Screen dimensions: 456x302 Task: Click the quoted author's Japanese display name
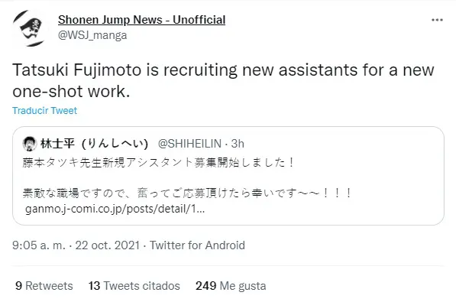click(94, 144)
